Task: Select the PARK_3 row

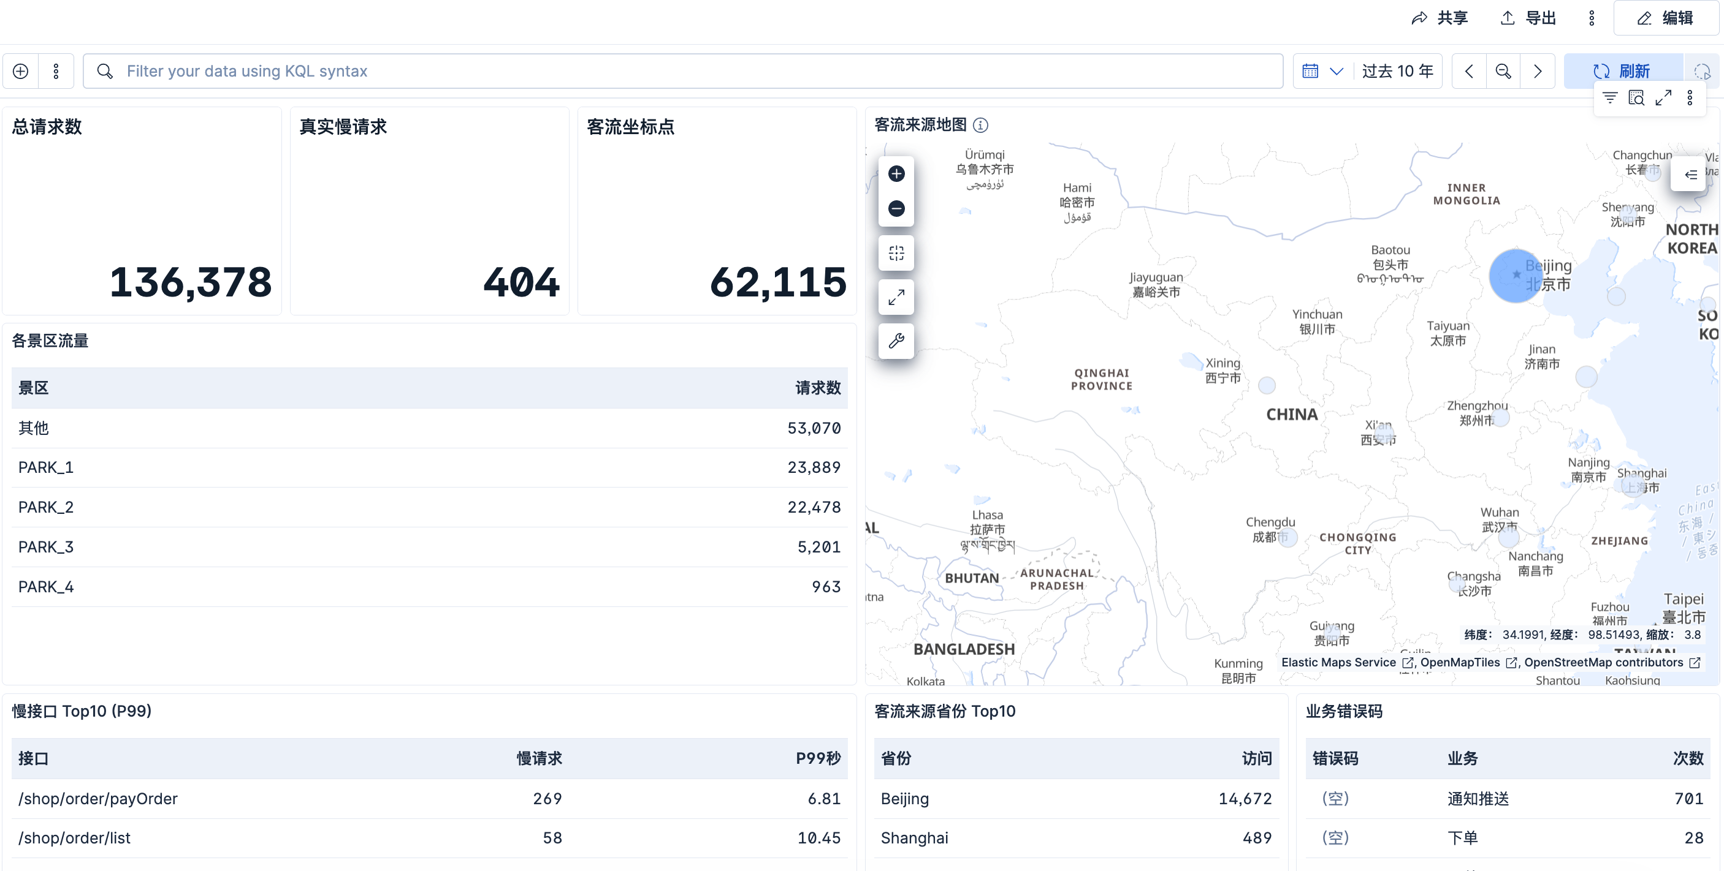Action: (x=430, y=547)
